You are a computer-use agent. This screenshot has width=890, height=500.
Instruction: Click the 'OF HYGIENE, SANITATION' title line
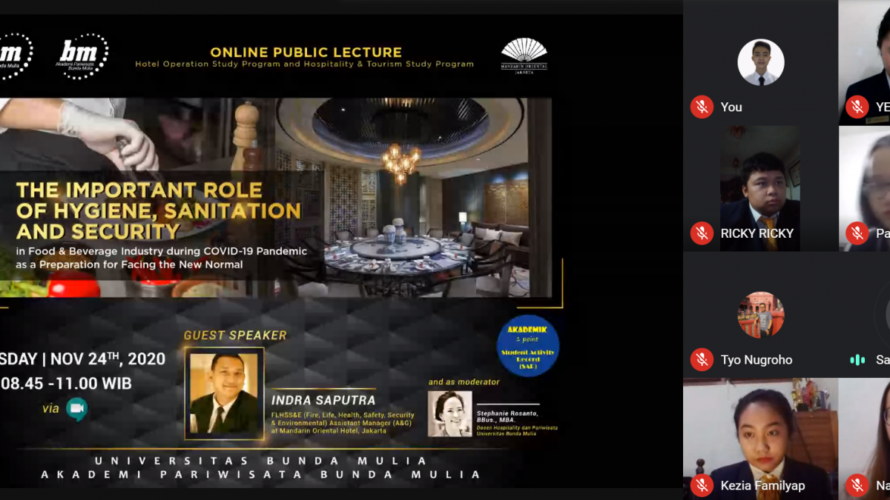(159, 210)
